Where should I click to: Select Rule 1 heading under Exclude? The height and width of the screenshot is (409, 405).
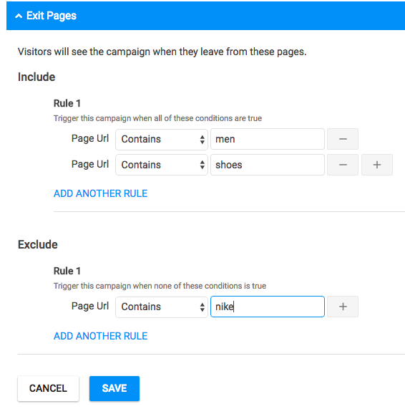click(x=67, y=271)
